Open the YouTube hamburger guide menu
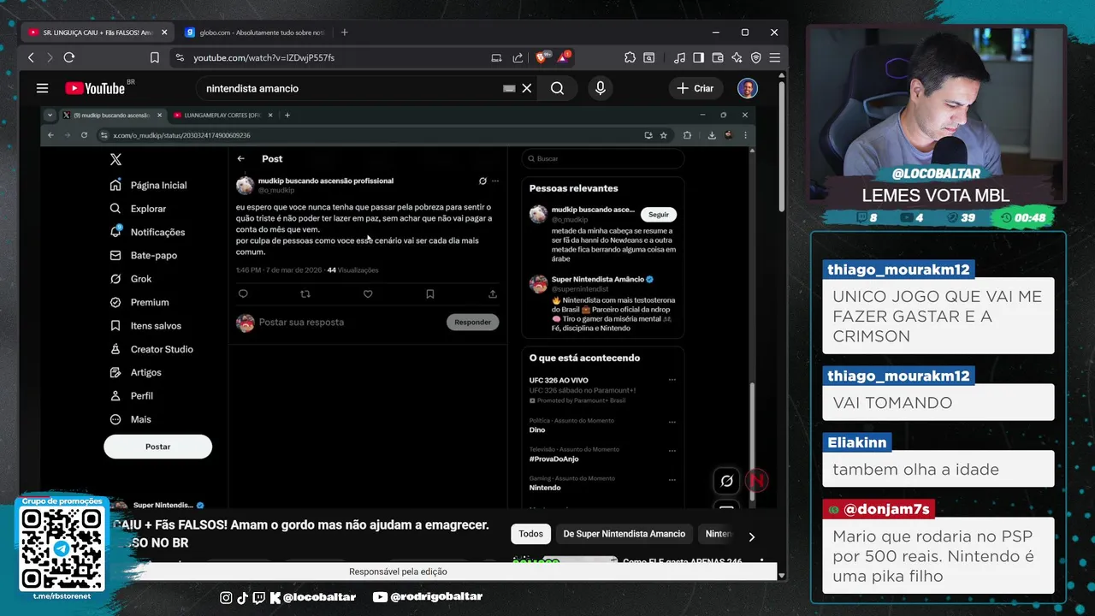 (42, 88)
